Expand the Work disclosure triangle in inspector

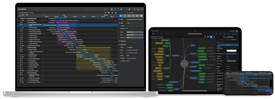pyautogui.click(x=120, y=23)
